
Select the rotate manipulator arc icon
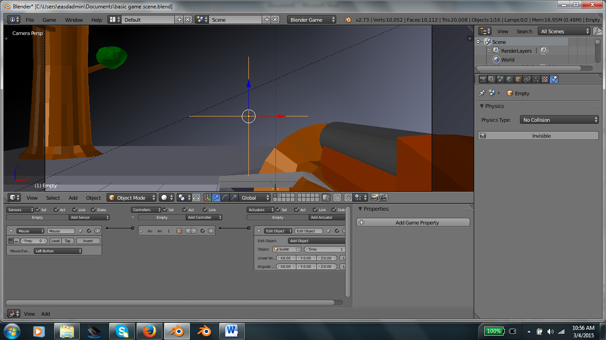pos(225,198)
